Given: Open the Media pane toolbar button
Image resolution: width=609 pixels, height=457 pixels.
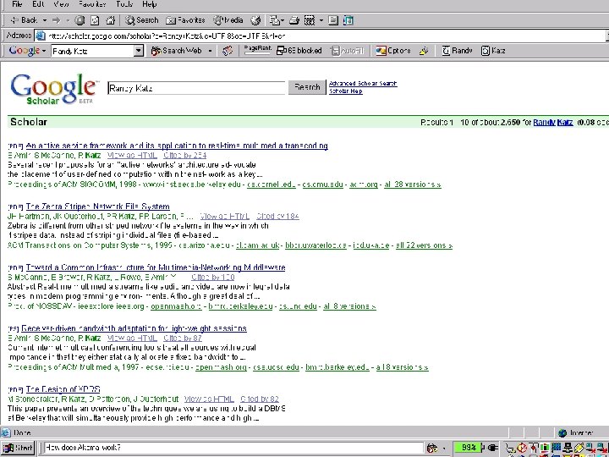Looking at the screenshot, I should pyautogui.click(x=228, y=20).
